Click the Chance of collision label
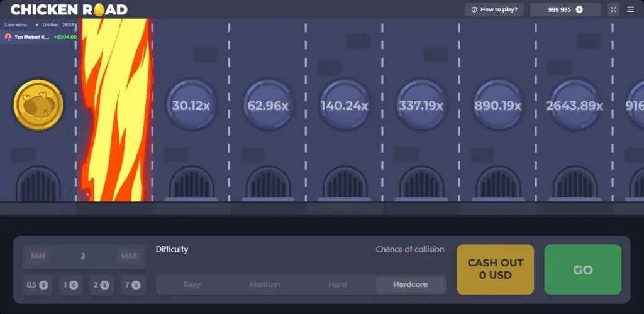The height and width of the screenshot is (314, 644). click(410, 249)
